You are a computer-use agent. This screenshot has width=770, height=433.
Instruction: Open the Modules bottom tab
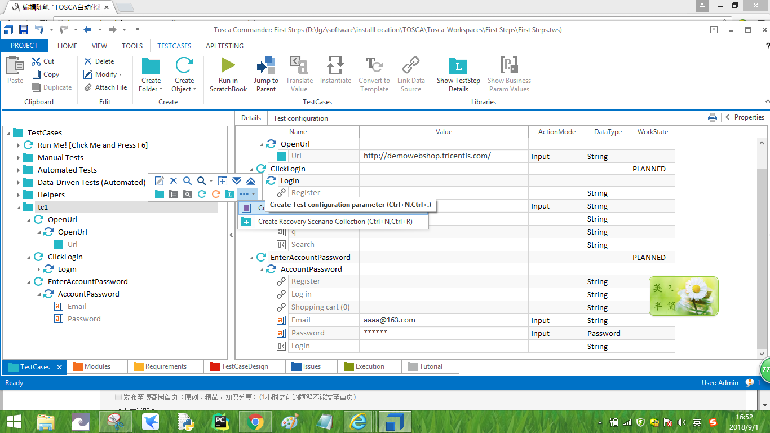pyautogui.click(x=97, y=366)
